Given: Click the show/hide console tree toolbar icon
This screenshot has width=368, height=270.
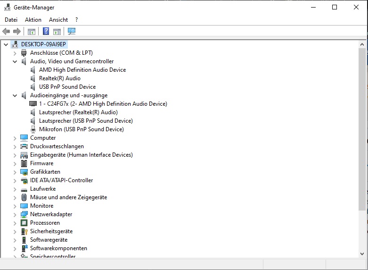Looking at the screenshot, I should [32, 31].
